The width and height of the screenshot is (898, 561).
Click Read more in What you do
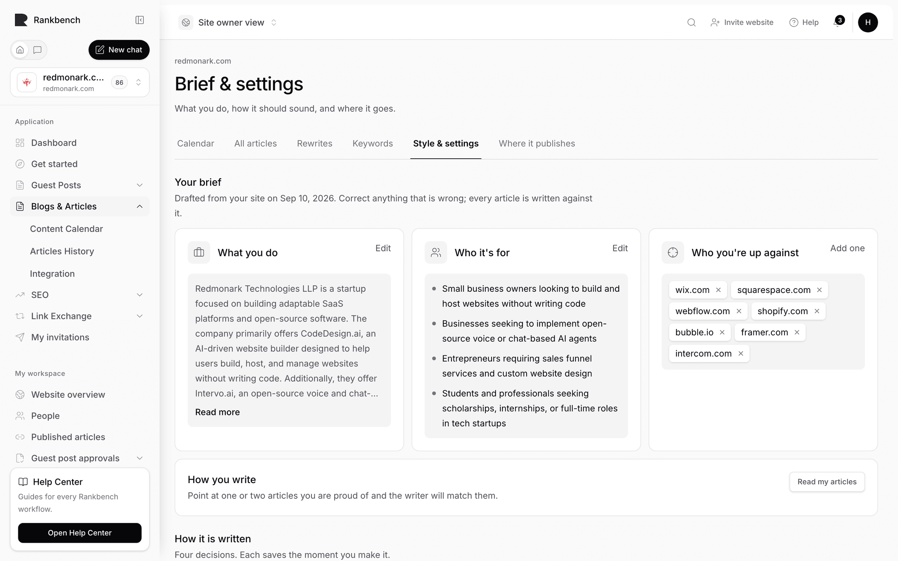pos(218,412)
